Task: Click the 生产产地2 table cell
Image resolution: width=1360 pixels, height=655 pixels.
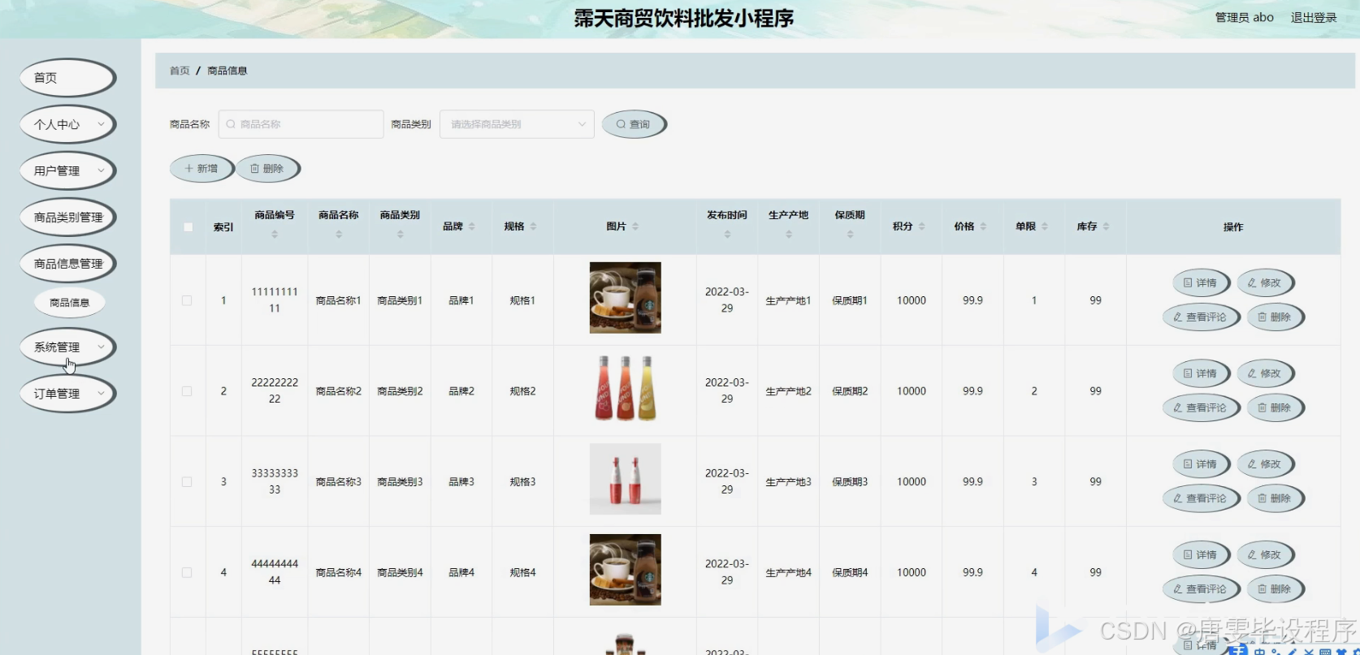Action: tap(788, 391)
